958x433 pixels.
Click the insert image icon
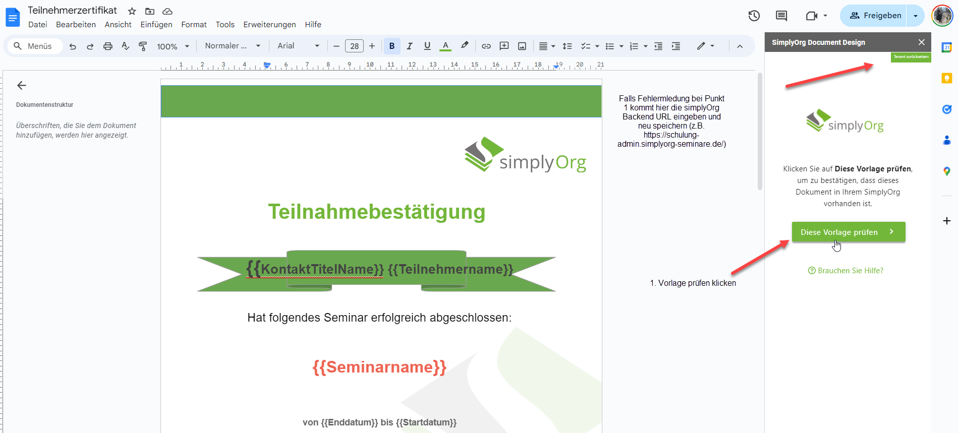pos(522,46)
